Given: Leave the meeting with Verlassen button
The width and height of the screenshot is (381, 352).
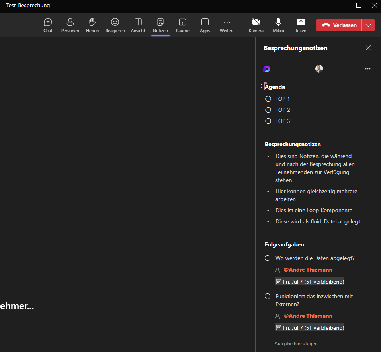Looking at the screenshot, I should coord(339,25).
